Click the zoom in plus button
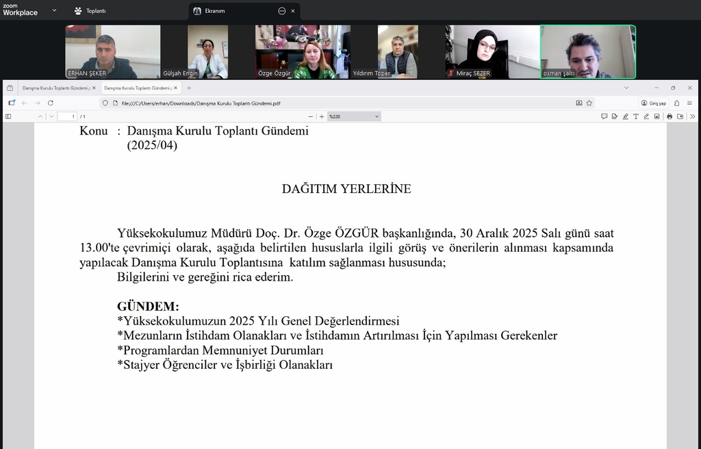This screenshot has width=701, height=449. (322, 116)
